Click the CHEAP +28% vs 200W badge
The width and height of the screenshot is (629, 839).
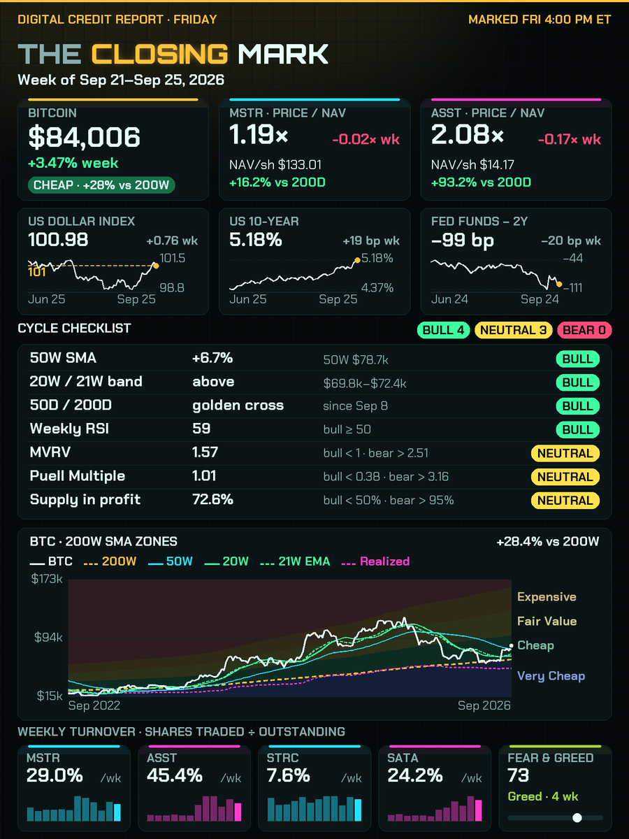(102, 185)
